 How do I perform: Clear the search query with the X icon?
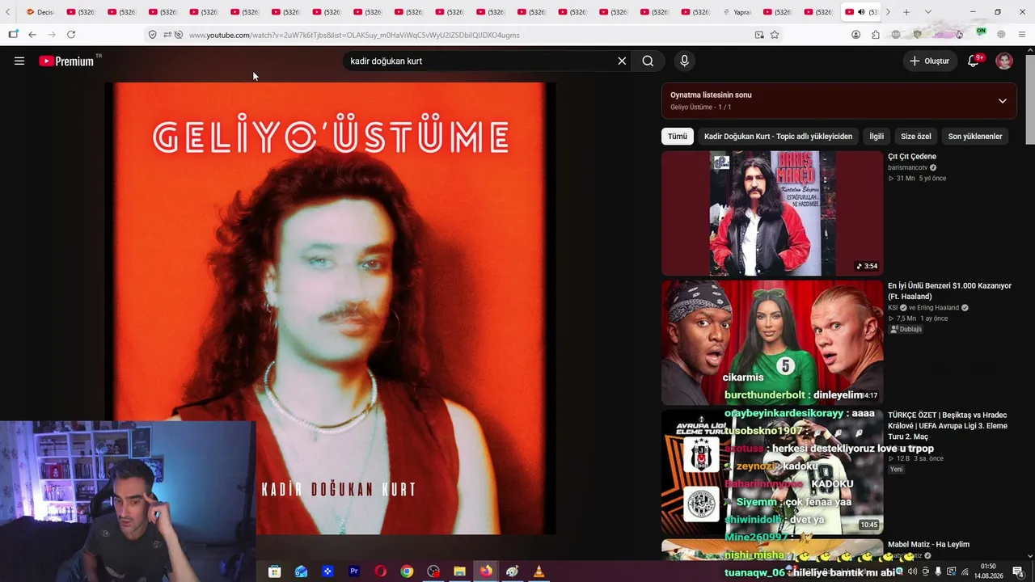[x=622, y=61]
